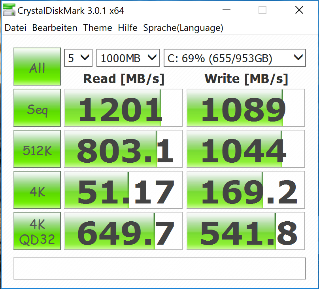This screenshot has height=289, width=319.
Task: Start the 4K QD32 benchmark test
Action: tap(37, 231)
